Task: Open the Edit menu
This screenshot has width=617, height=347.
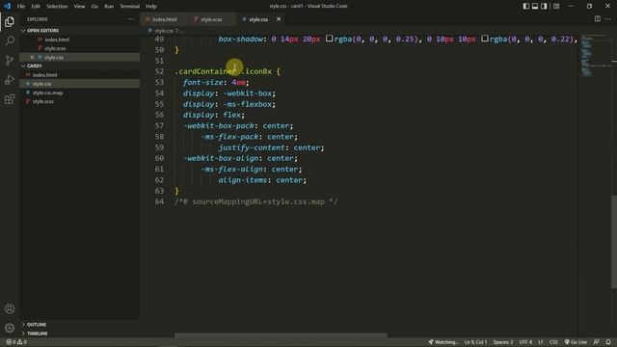Action: [36, 6]
